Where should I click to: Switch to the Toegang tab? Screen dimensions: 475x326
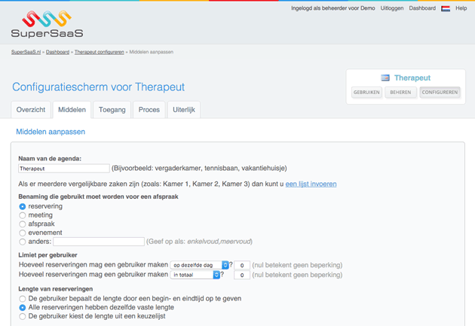tap(112, 109)
